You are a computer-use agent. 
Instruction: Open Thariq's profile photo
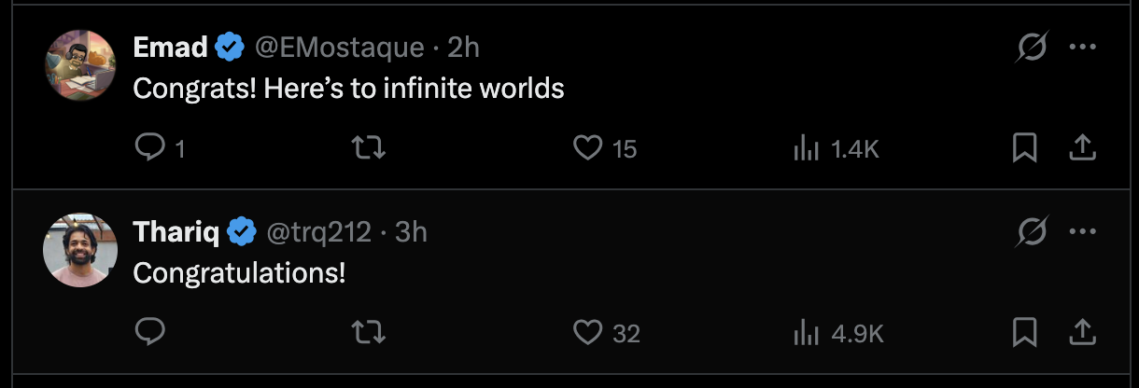pyautogui.click(x=79, y=249)
